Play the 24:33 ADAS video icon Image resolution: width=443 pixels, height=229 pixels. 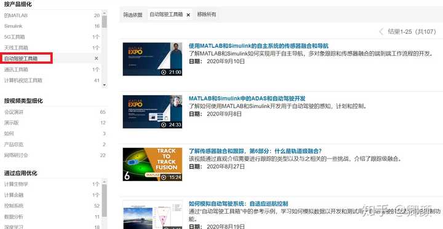point(164,125)
